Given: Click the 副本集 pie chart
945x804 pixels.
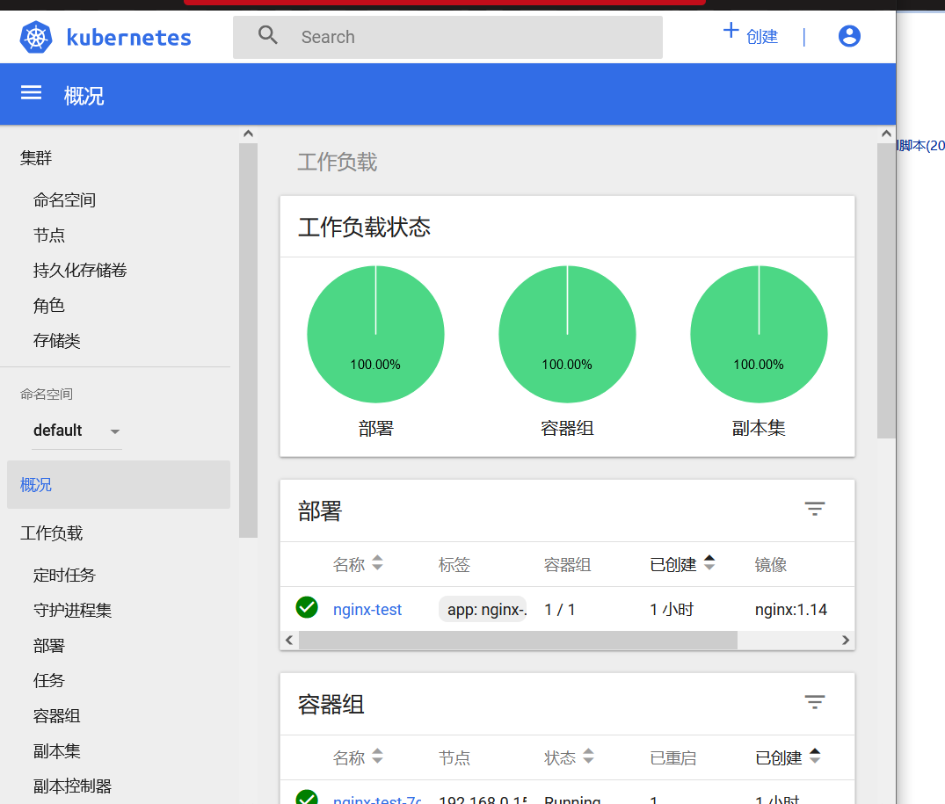Looking at the screenshot, I should pyautogui.click(x=759, y=334).
